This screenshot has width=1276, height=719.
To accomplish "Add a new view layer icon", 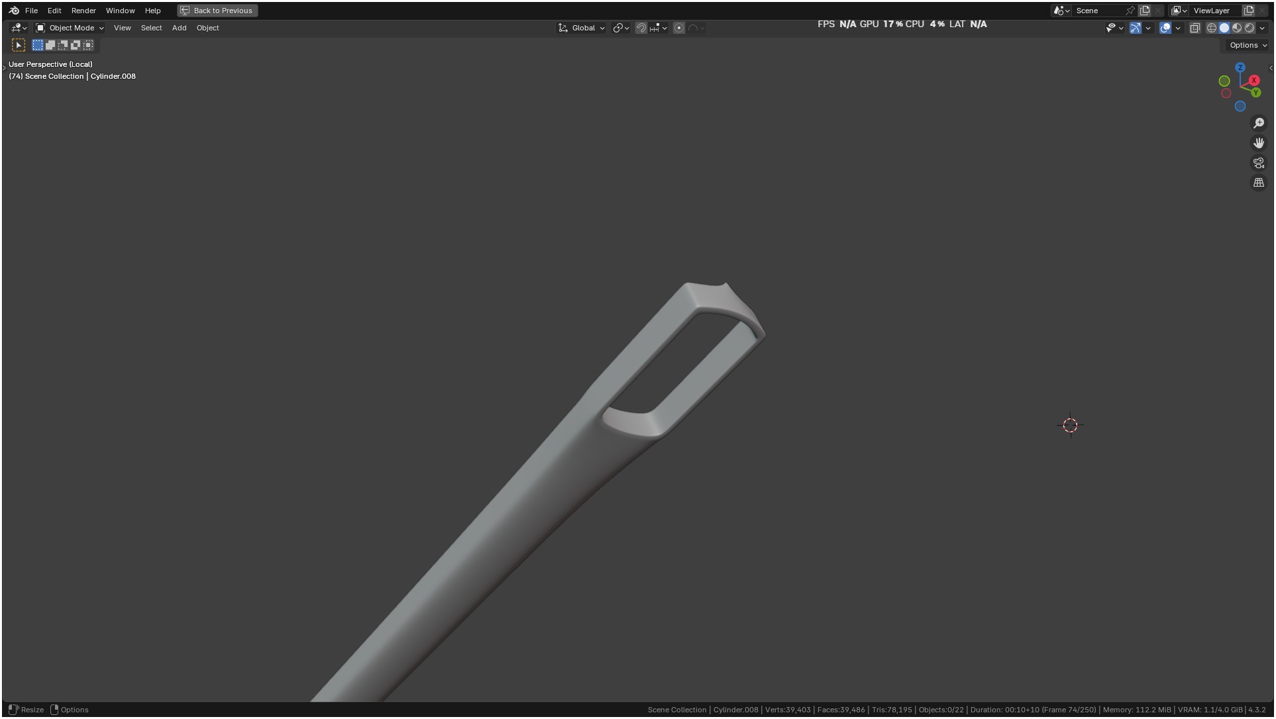I will coord(1249,11).
